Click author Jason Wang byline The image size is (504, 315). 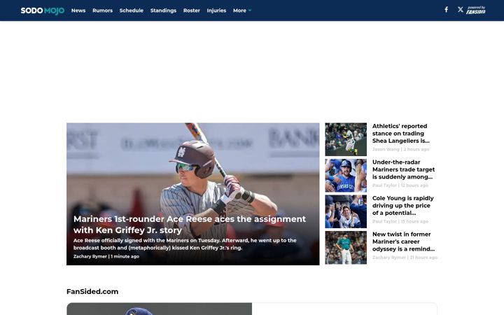coord(386,149)
